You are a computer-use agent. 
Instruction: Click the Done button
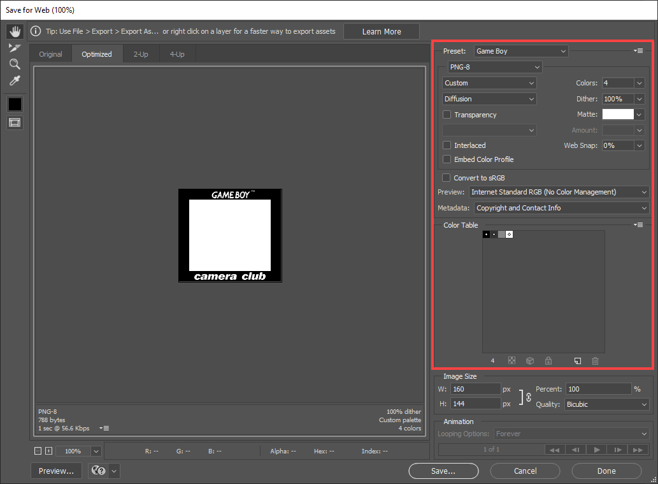pos(606,471)
